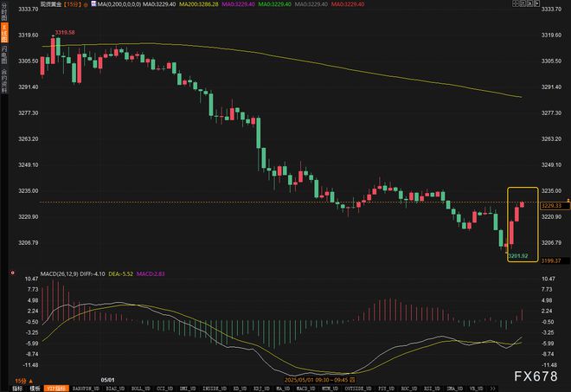Click the green MA0:3229.40 legend value
The height and width of the screenshot is (392, 571).
tap(274, 4)
